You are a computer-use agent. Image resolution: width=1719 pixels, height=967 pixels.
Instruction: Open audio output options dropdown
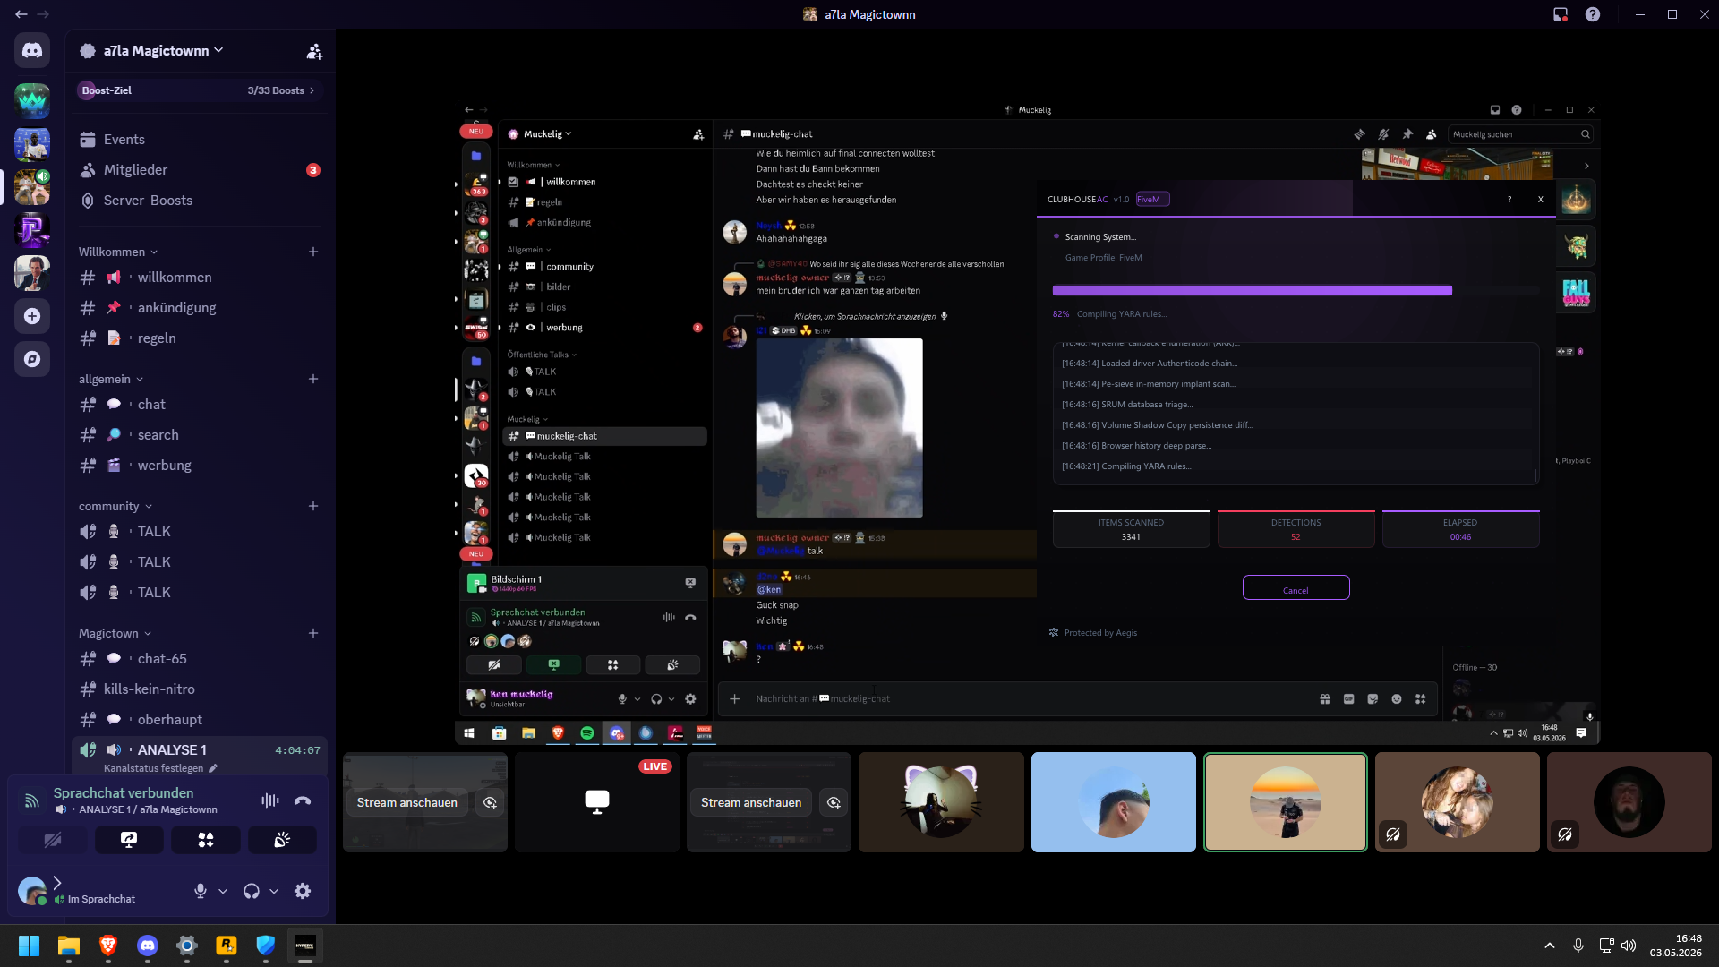click(x=274, y=892)
